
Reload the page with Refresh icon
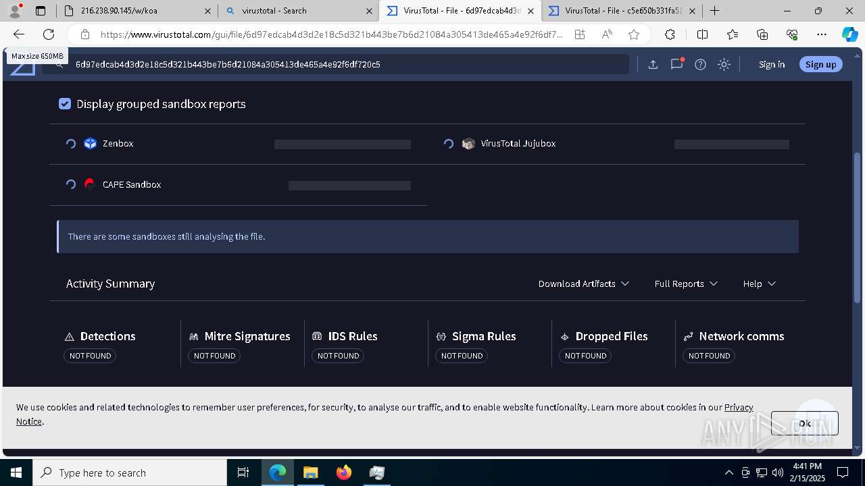(49, 34)
